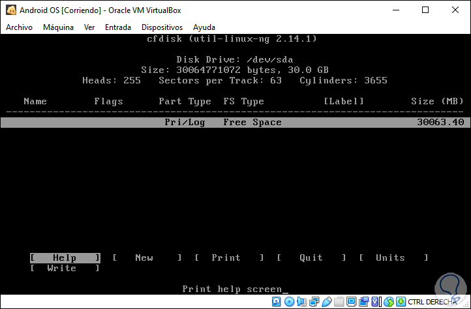Click the optical disc status icon

coord(289,301)
